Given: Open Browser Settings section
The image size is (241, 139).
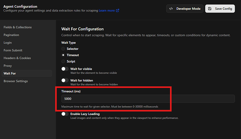Looking at the screenshot, I should 16,81.
